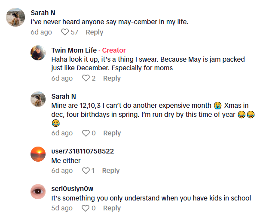This screenshot has width=266, height=216.
Task: Open seri0uslyn0w's eye avatar
Action: [x=38, y=191]
